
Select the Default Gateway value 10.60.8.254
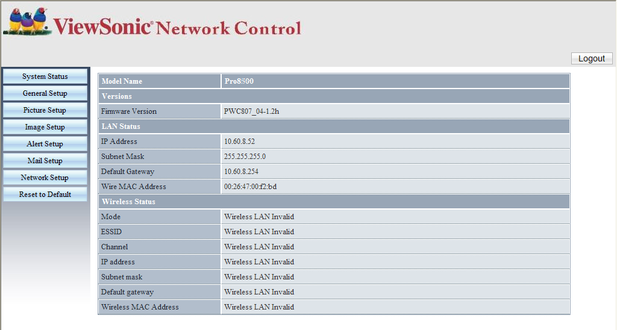click(x=241, y=172)
